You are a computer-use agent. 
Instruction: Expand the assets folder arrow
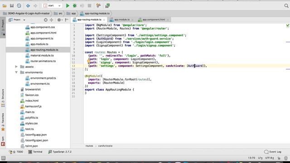16,67
